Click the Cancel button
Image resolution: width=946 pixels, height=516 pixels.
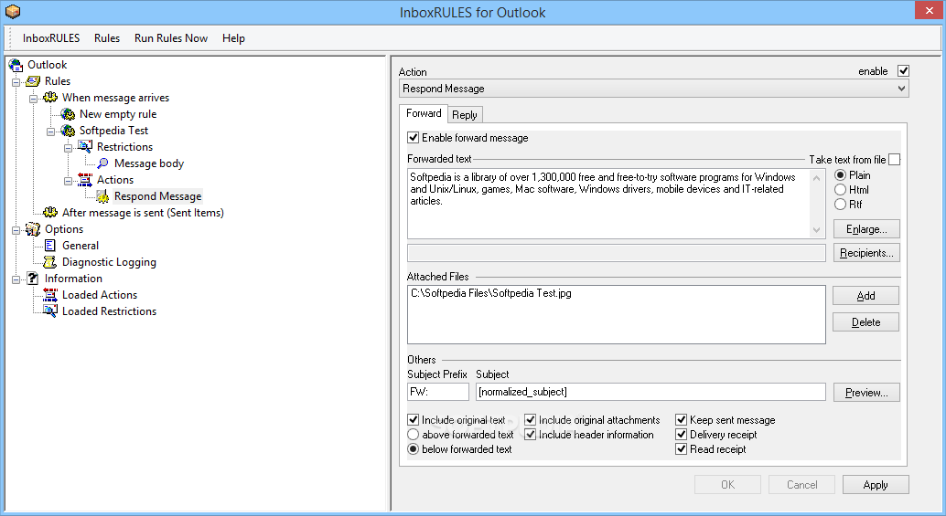(x=801, y=485)
